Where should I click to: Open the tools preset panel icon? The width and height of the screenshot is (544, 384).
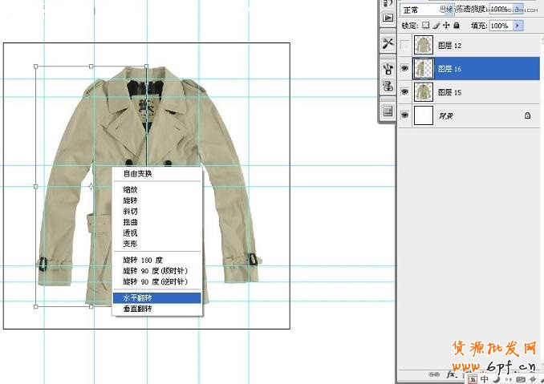coord(388,42)
